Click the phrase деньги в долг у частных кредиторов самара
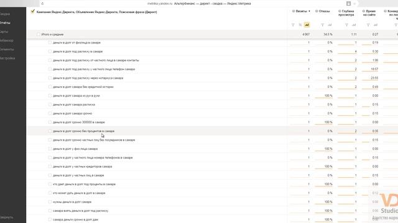The image size is (398, 223). coord(83,167)
